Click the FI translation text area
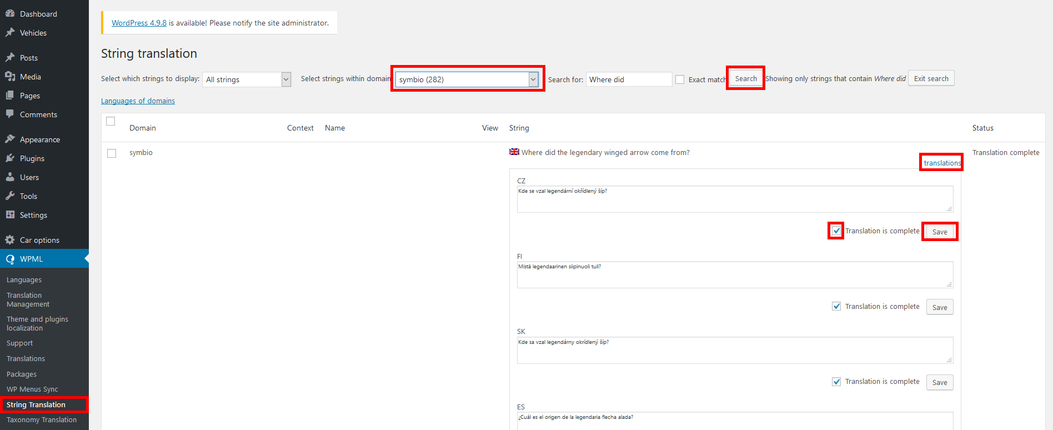This screenshot has height=430, width=1053. point(735,274)
